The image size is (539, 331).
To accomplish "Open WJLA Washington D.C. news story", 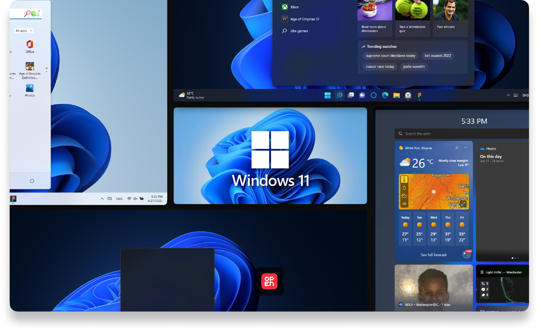I will [x=433, y=288].
